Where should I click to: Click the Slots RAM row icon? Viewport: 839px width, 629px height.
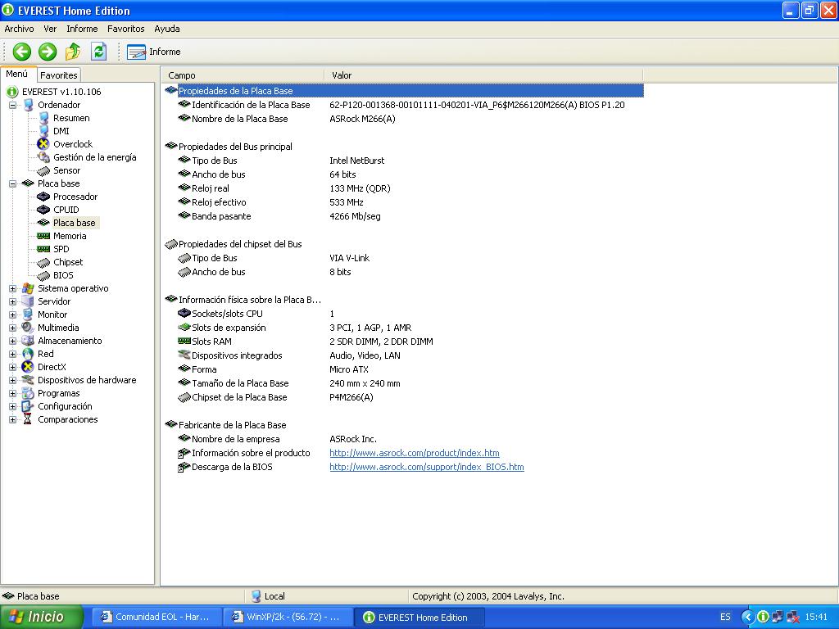pos(184,342)
